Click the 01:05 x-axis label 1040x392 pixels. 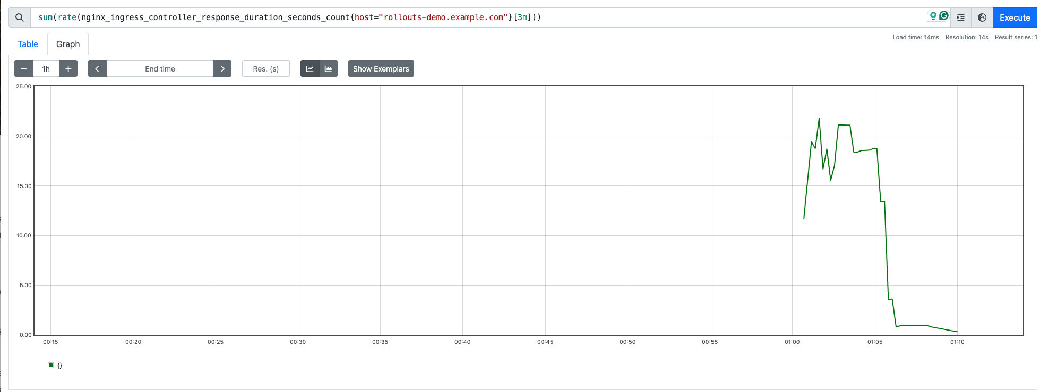click(x=875, y=342)
